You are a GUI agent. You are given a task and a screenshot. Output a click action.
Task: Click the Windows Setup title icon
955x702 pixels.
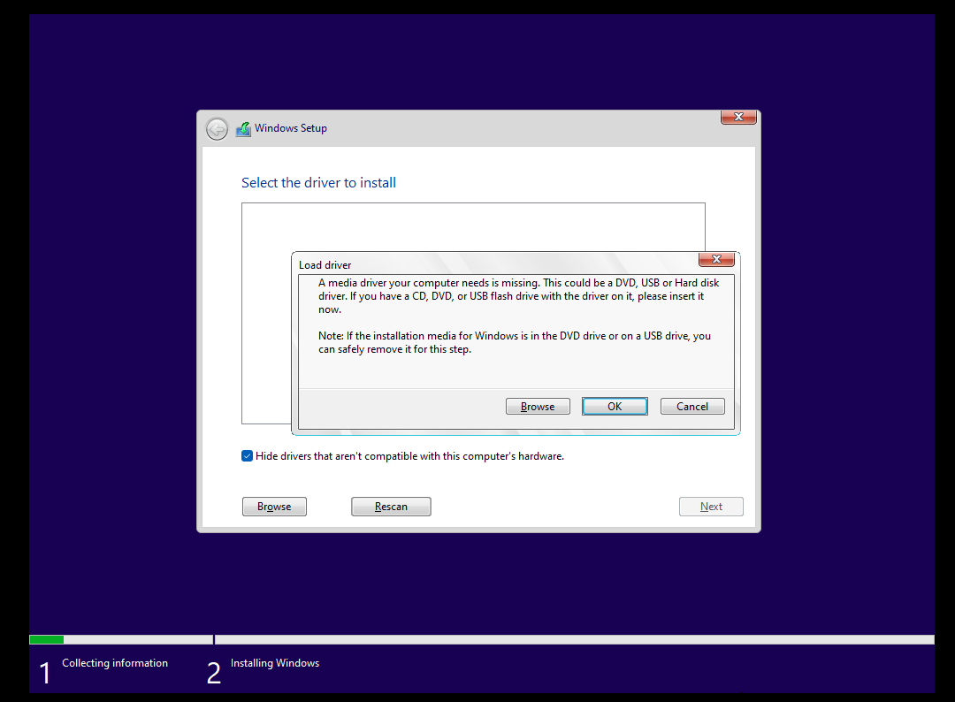point(244,129)
